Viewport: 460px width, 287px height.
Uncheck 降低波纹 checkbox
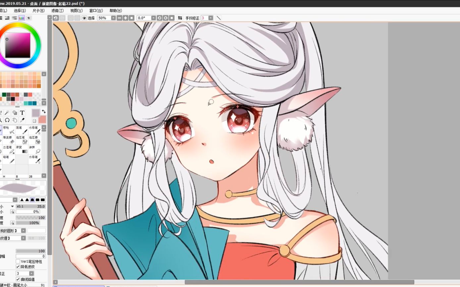[18, 266]
